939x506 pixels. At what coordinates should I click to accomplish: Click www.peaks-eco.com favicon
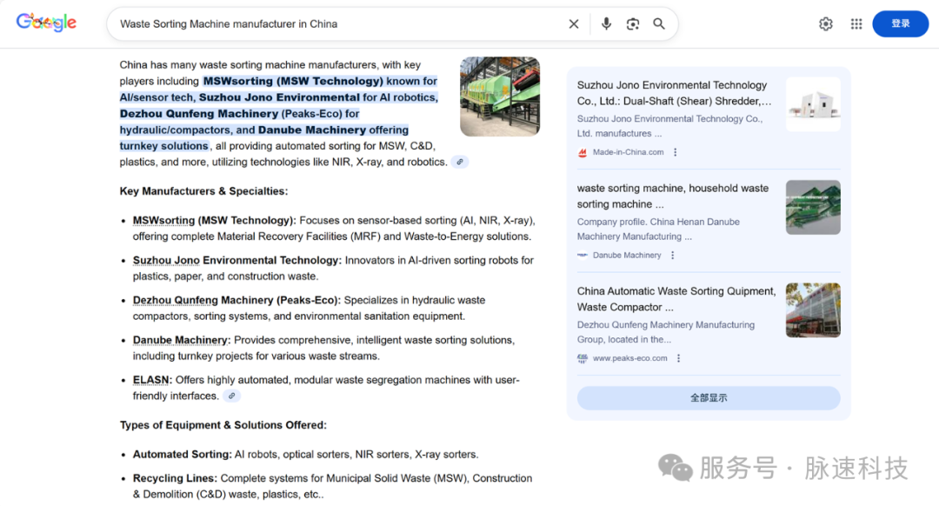pos(582,358)
